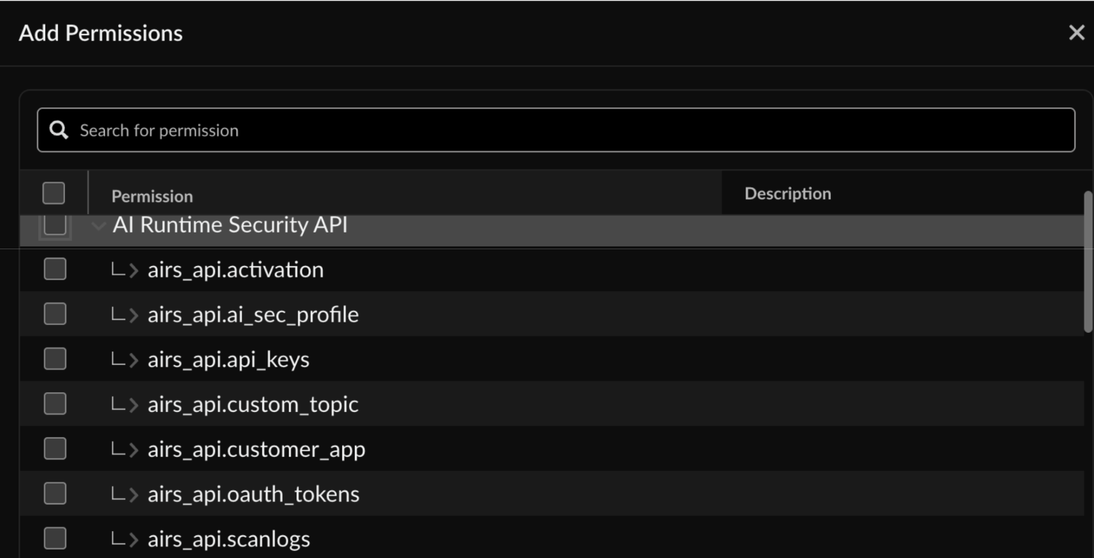Expand the airs_api.scanlogs permission
Image resolution: width=1094 pixels, height=558 pixels.
134,538
